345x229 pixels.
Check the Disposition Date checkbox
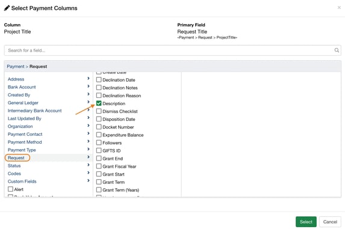99,119
